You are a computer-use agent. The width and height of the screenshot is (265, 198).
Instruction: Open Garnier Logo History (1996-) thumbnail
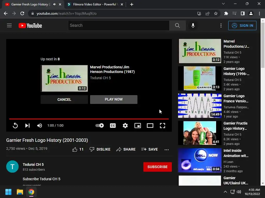coord(200,78)
